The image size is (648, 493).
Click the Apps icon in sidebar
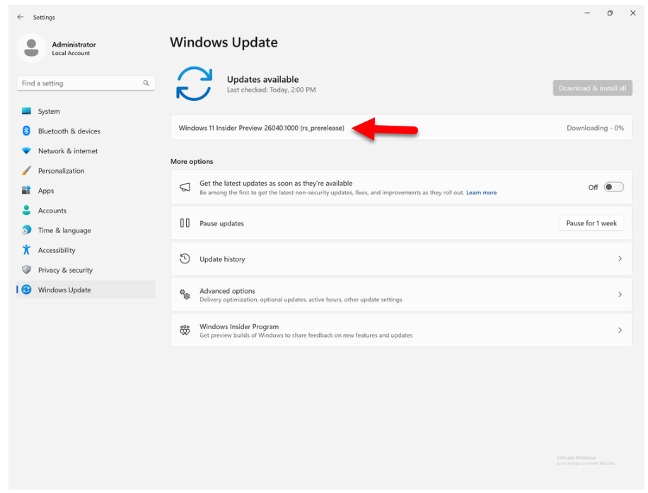(26, 190)
